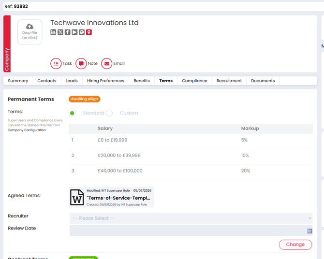This screenshot has width=324, height=259.
Task: Send an Email via envelope icon
Action: 107,63
